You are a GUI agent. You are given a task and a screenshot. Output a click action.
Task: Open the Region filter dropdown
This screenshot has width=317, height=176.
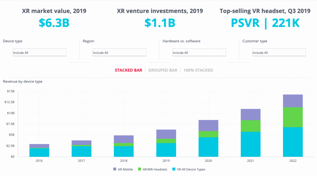119,52
